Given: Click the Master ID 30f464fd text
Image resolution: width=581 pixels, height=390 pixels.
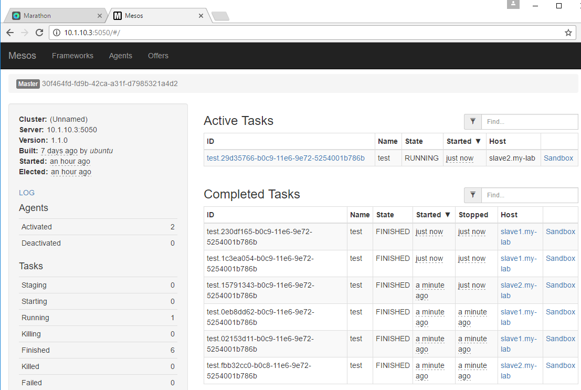Looking at the screenshot, I should tap(110, 83).
